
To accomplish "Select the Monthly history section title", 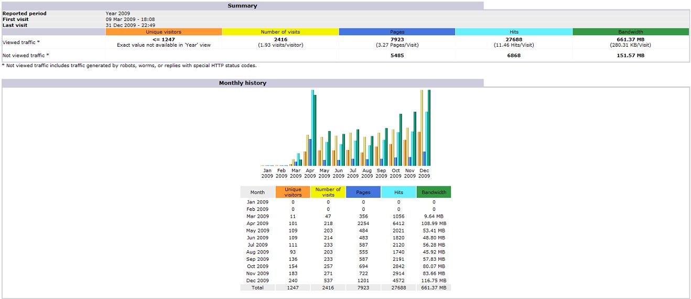I will click(x=242, y=83).
